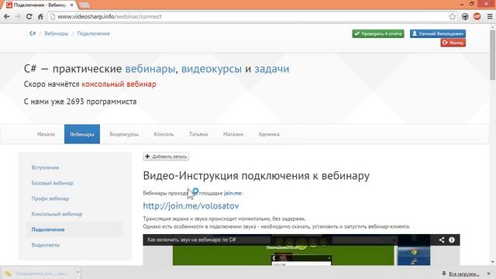Screen dimensions: 496x279
Task: Click the video info icon
Action: (452, 239)
